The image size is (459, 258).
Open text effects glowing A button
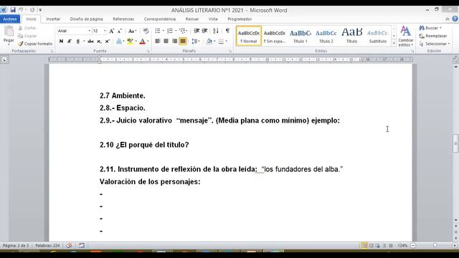point(118,42)
